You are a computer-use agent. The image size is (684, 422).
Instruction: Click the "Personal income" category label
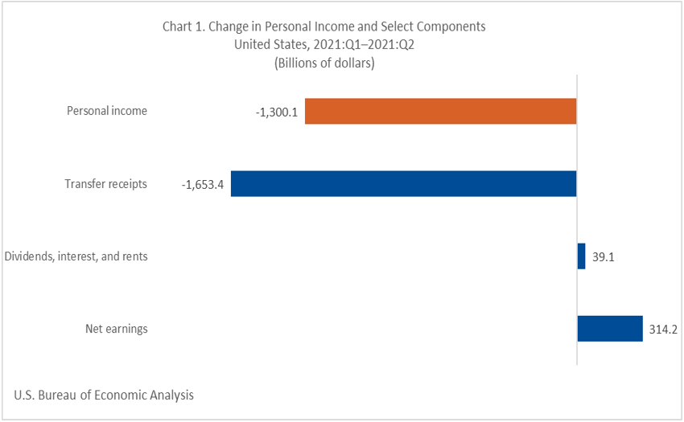(106, 111)
